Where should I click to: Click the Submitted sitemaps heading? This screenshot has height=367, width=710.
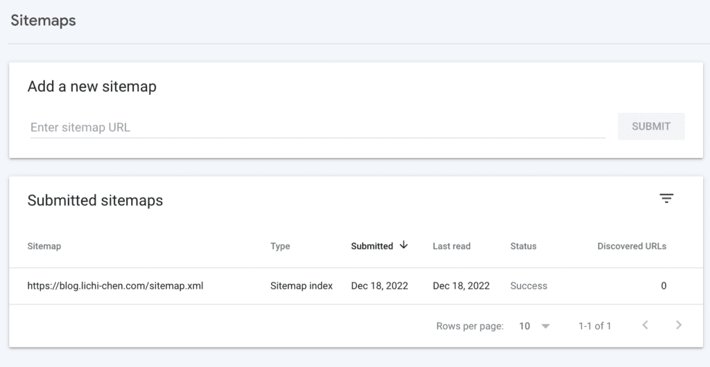coord(95,200)
